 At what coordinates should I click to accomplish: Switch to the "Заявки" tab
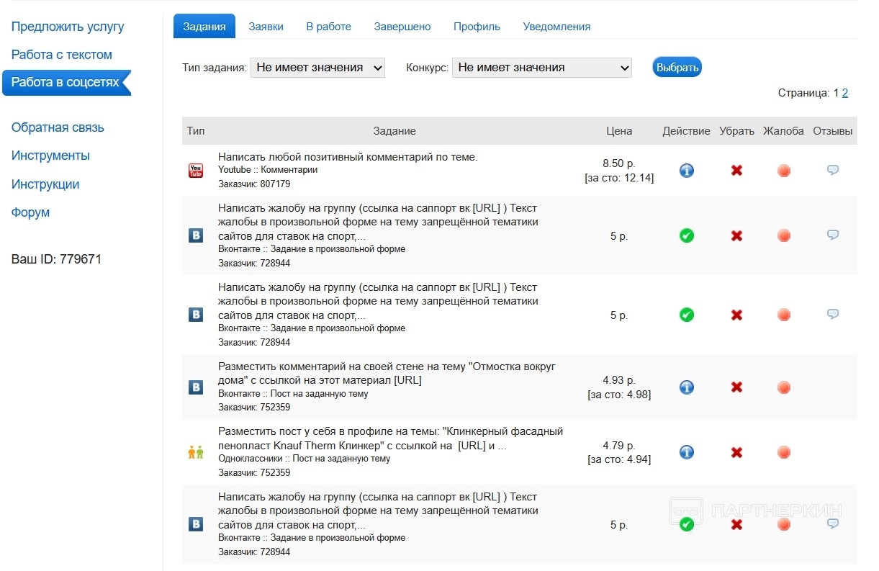pyautogui.click(x=266, y=27)
